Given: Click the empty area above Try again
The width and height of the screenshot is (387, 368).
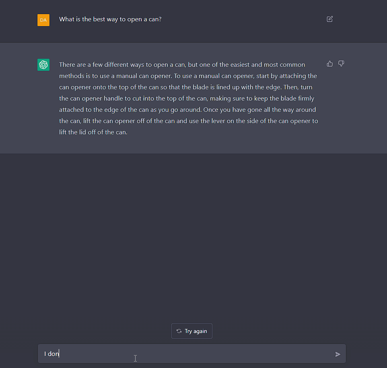Looking at the screenshot, I should pos(192,241).
